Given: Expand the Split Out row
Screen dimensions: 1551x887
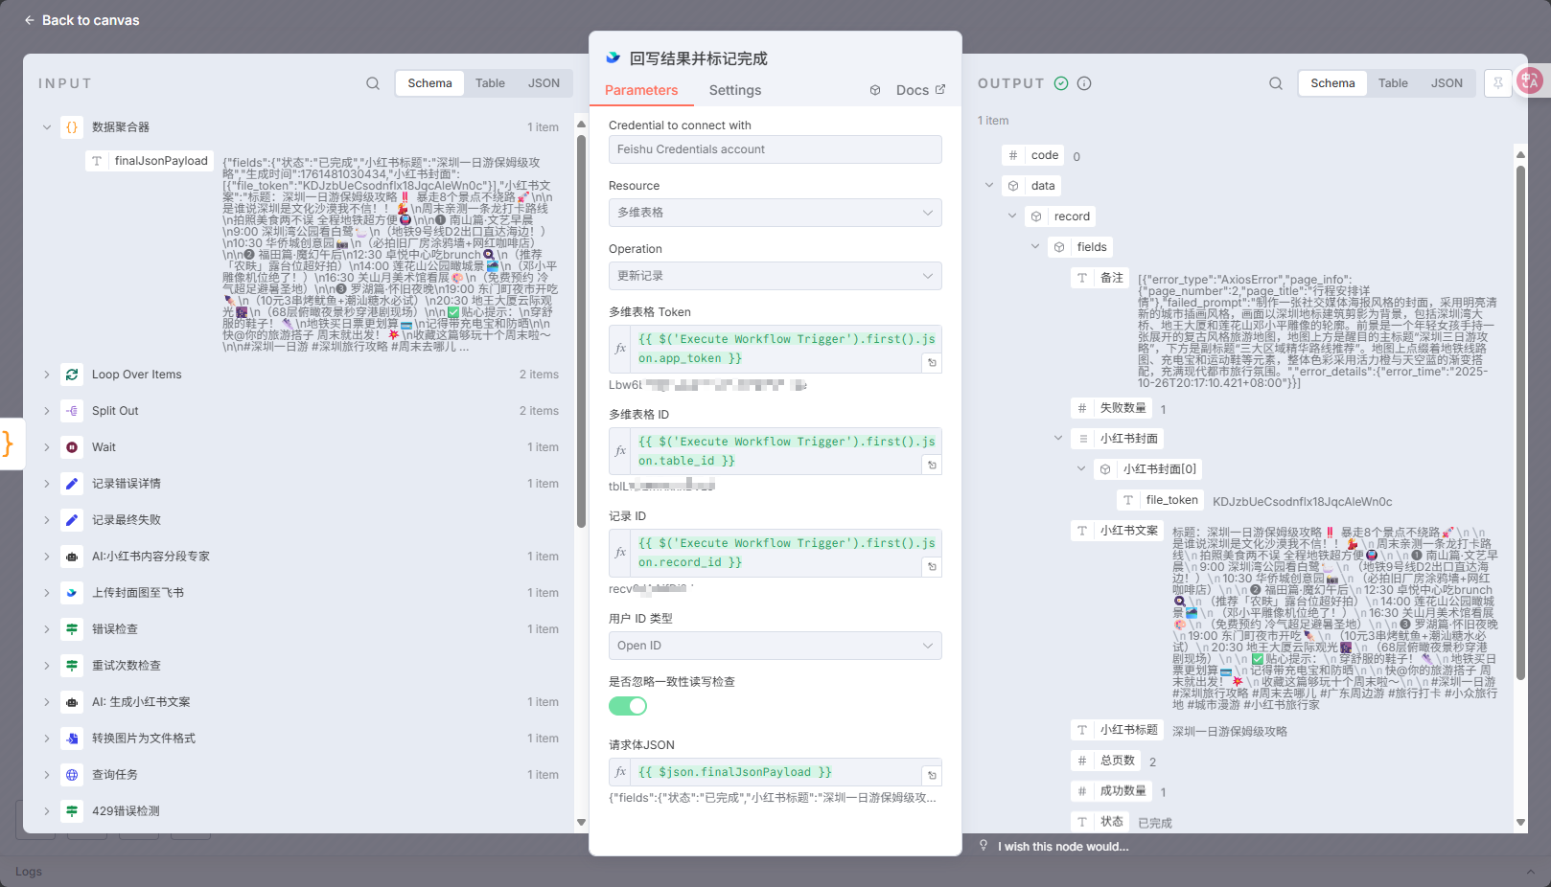Looking at the screenshot, I should pos(46,411).
